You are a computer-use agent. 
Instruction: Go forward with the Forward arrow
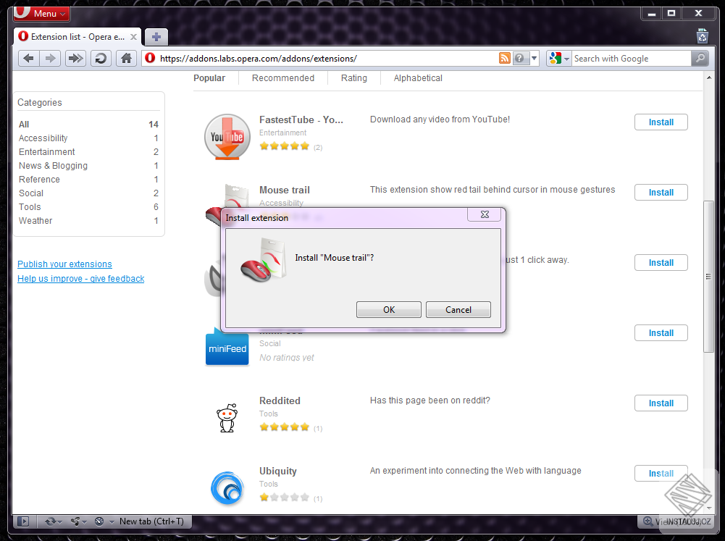[51, 58]
